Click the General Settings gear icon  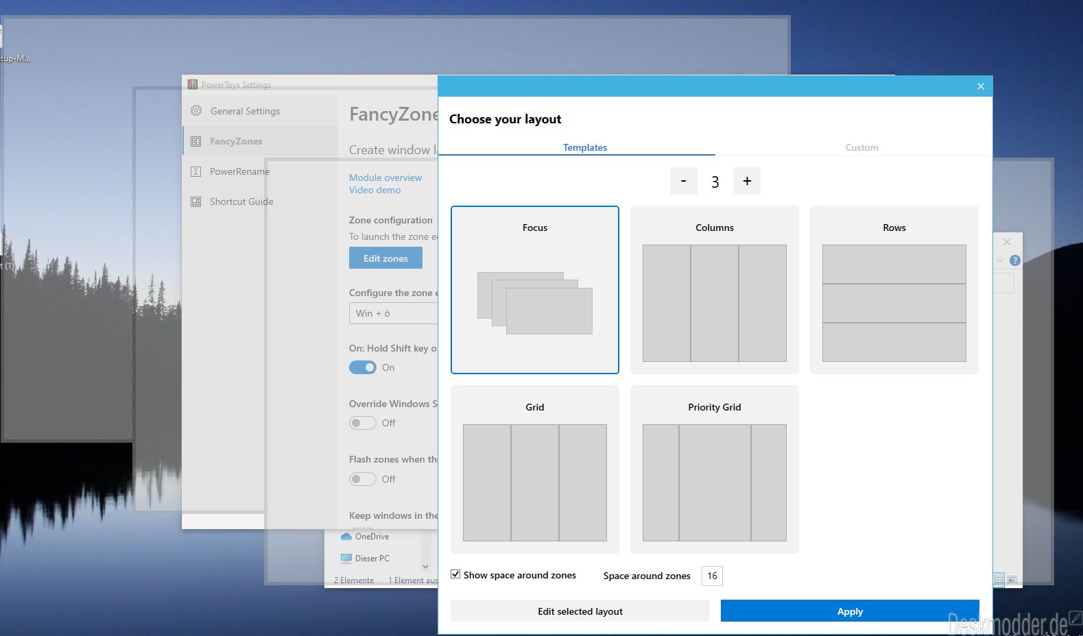[196, 110]
